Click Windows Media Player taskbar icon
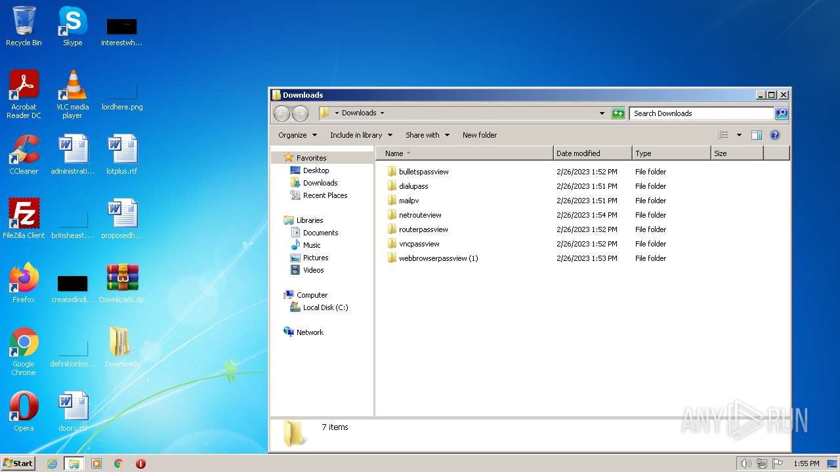Image resolution: width=840 pixels, height=472 pixels. (x=96, y=463)
